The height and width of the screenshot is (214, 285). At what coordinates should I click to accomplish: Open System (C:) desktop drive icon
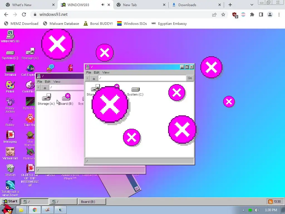(10, 55)
